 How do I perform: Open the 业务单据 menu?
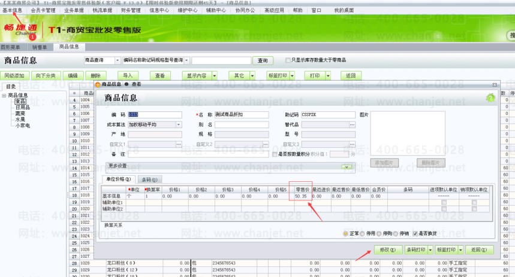point(74,11)
